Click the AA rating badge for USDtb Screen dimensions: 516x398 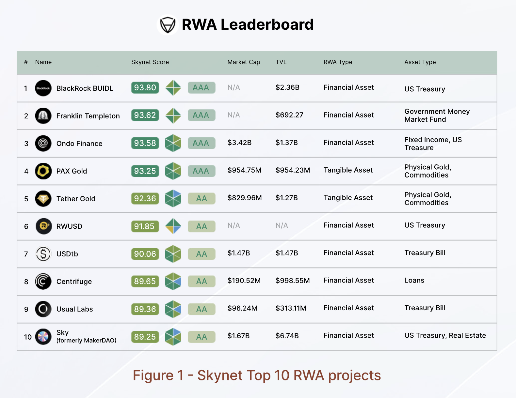(x=202, y=254)
